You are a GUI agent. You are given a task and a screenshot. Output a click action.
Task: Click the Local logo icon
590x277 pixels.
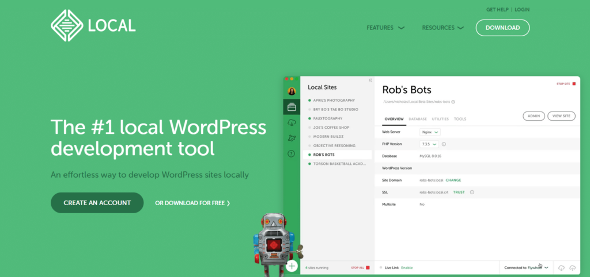click(x=67, y=25)
